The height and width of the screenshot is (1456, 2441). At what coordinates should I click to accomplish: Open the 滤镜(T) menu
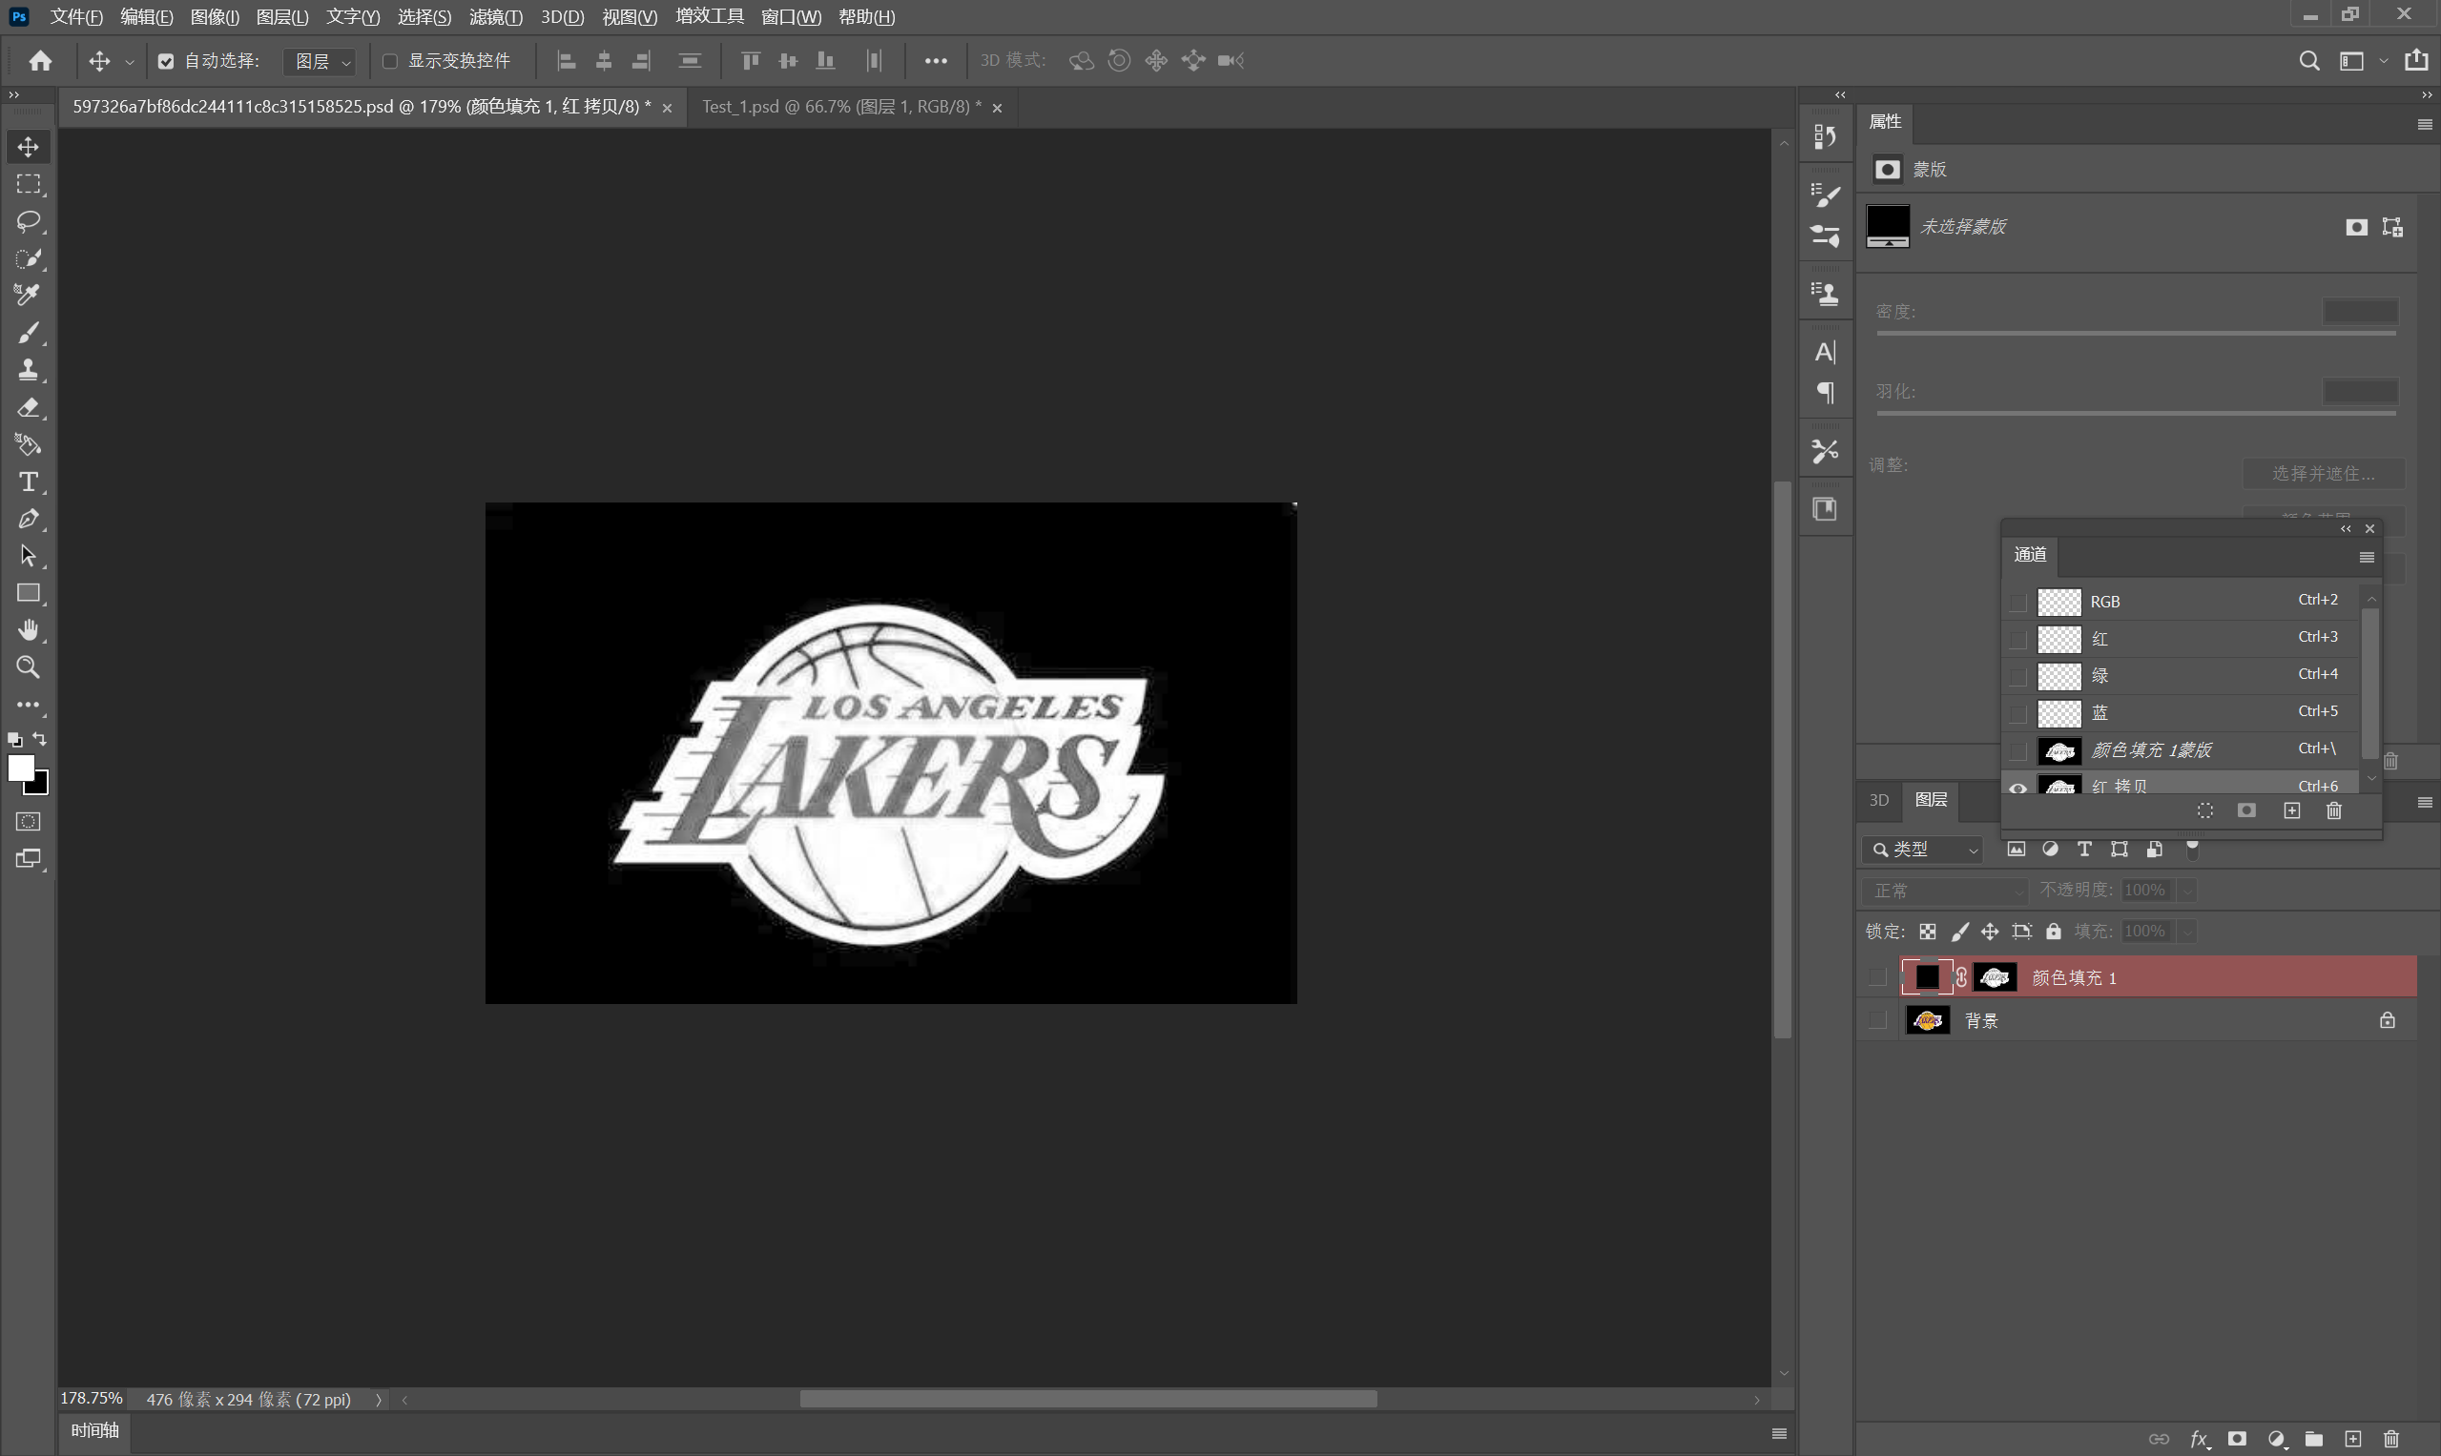coord(495,16)
